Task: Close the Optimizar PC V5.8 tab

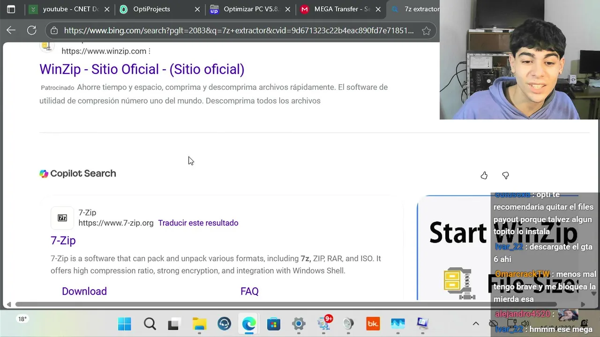Action: 288,9
